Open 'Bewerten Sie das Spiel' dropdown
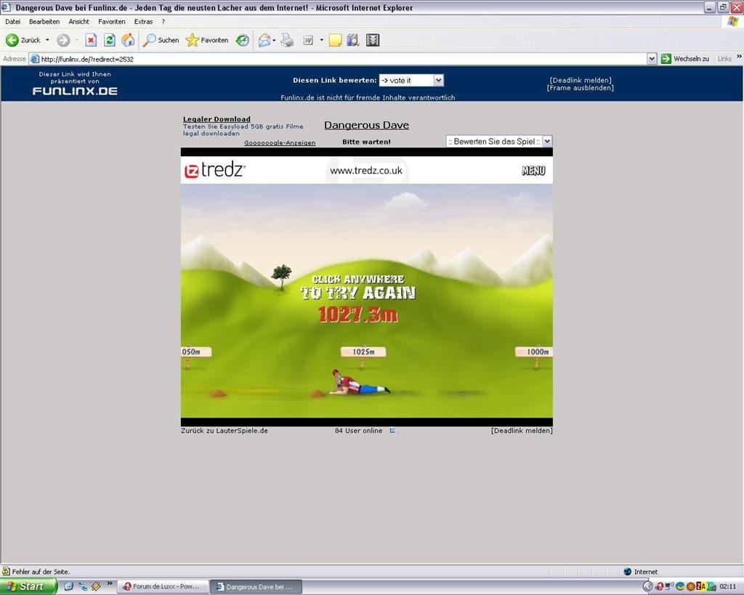 pyautogui.click(x=547, y=142)
